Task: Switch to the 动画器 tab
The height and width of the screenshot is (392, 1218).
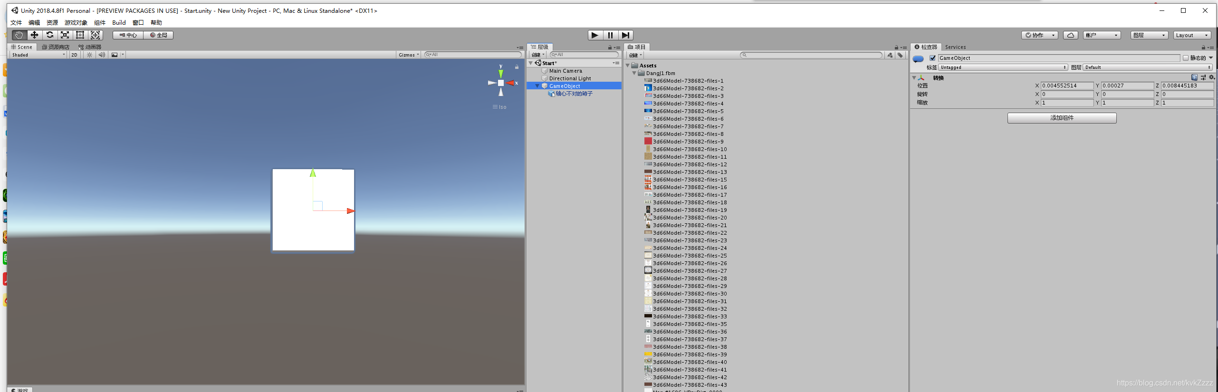Action: pyautogui.click(x=90, y=47)
